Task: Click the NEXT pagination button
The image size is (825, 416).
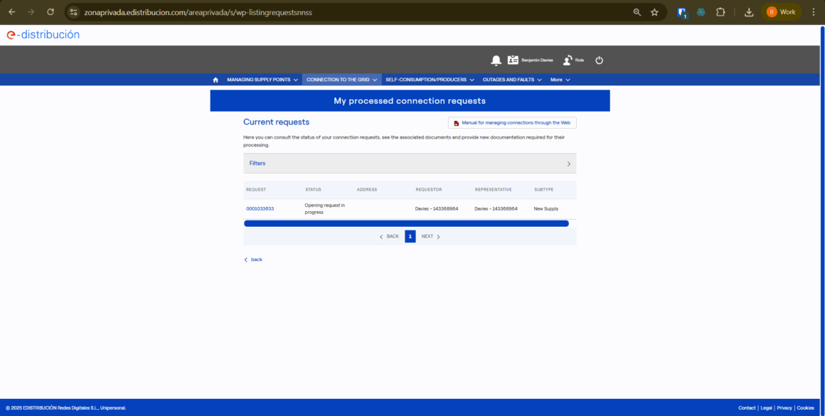Action: 430,237
